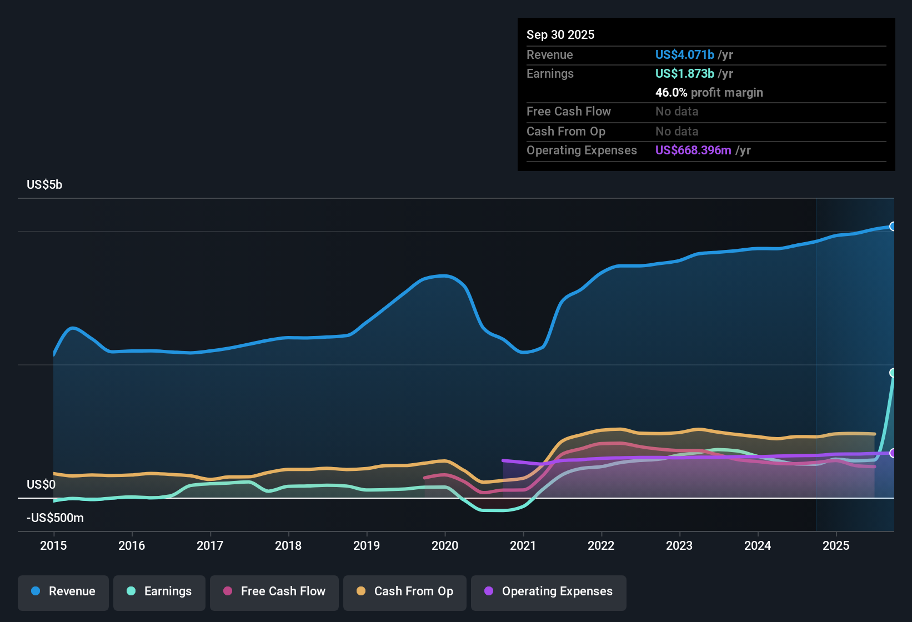The height and width of the screenshot is (622, 912).
Task: Toggle the Cash From Op series
Action: coord(405,591)
